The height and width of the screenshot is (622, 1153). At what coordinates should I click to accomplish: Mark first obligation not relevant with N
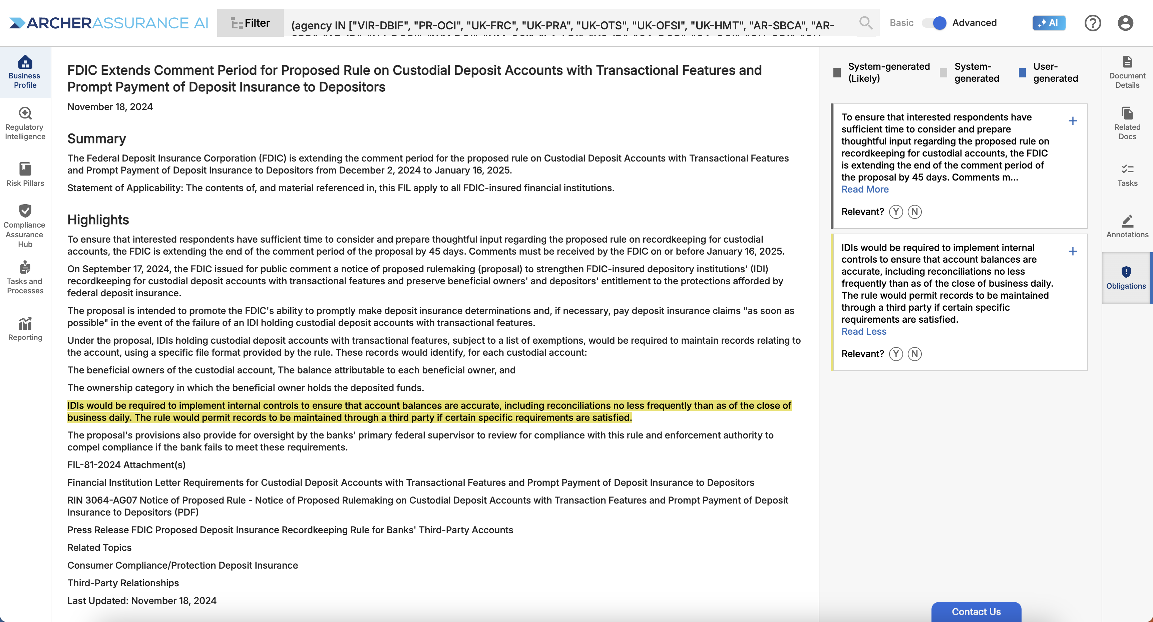(x=914, y=212)
